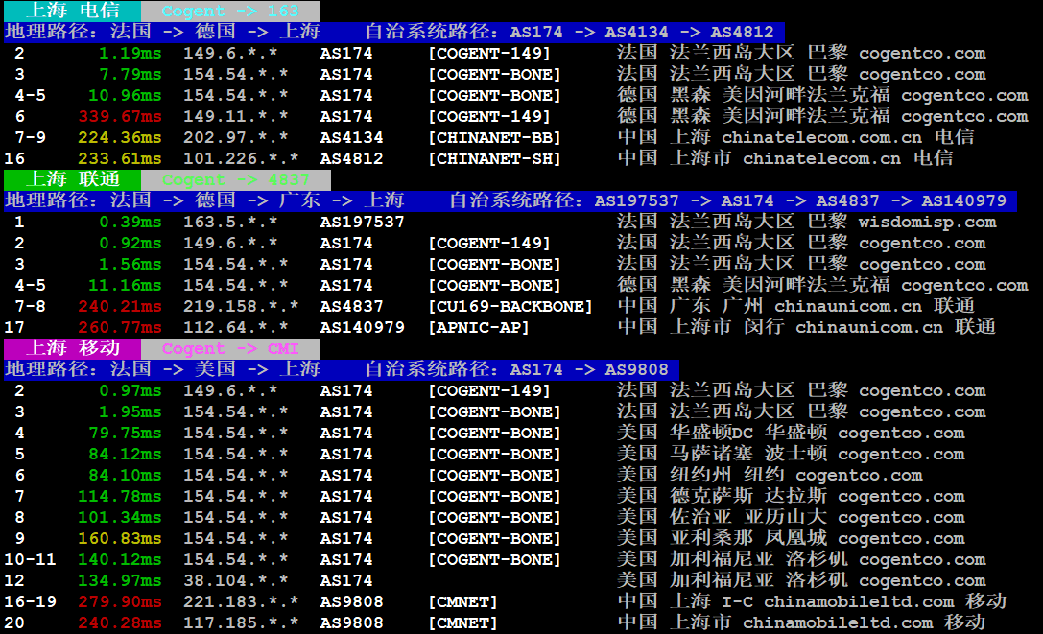
Task: Click the location 亚利桑那 凤凰城
Action: coord(748,538)
